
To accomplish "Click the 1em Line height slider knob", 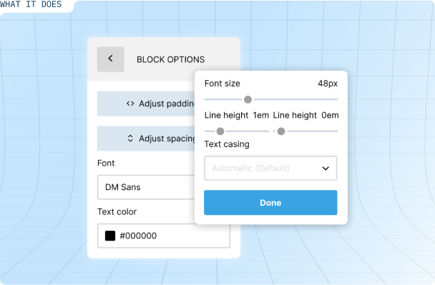I will 220,131.
